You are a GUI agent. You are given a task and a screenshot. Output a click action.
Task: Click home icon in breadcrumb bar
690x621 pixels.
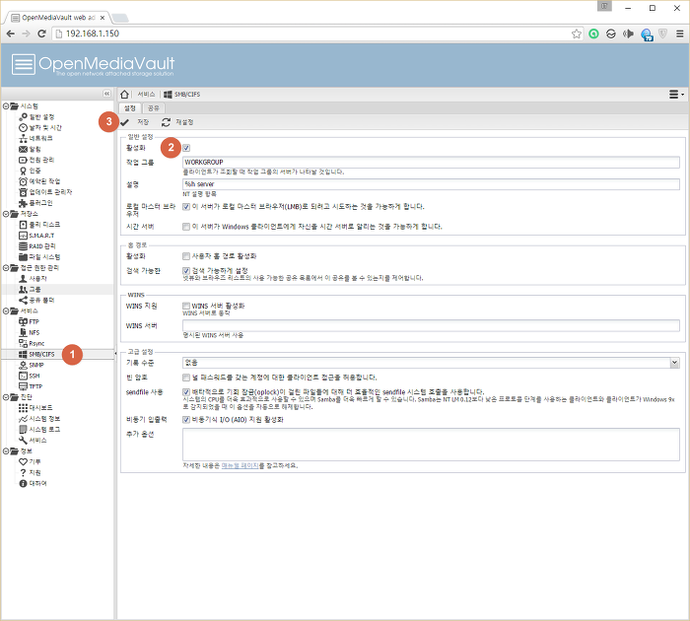124,95
